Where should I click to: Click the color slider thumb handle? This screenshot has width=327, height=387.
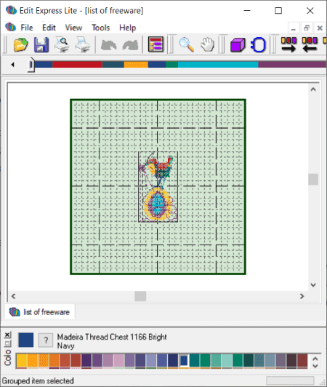(31, 65)
